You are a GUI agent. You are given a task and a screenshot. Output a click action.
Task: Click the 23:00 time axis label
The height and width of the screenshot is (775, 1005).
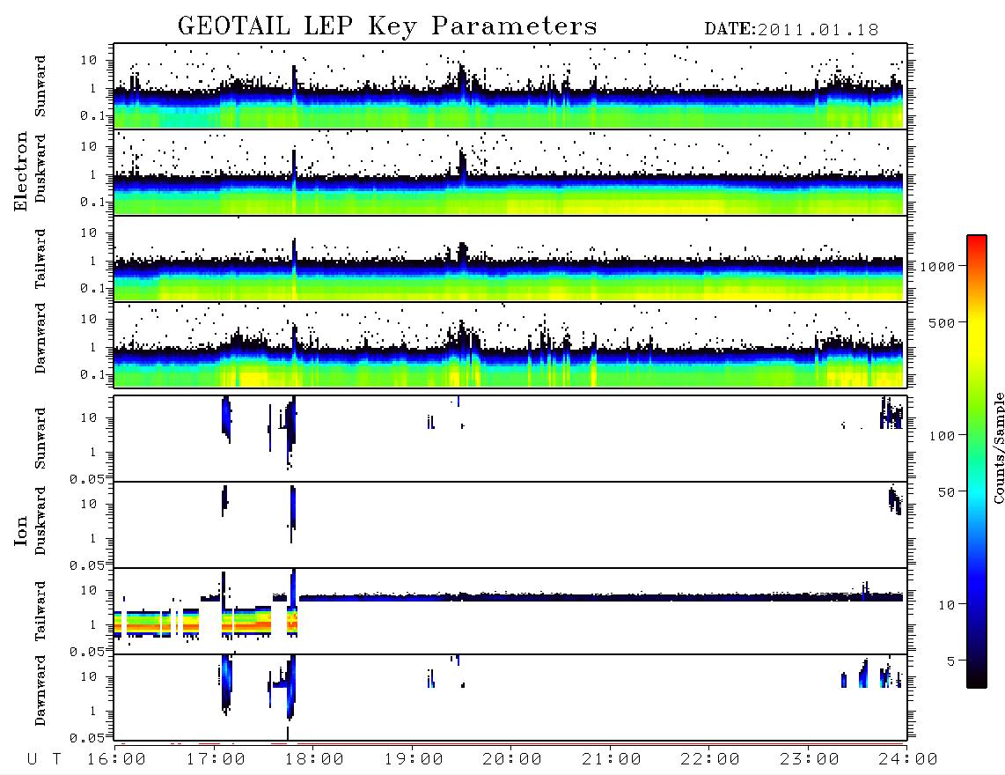pos(810,760)
